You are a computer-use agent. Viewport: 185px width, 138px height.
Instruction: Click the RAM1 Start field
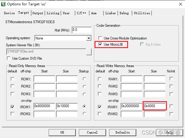tap(131, 79)
